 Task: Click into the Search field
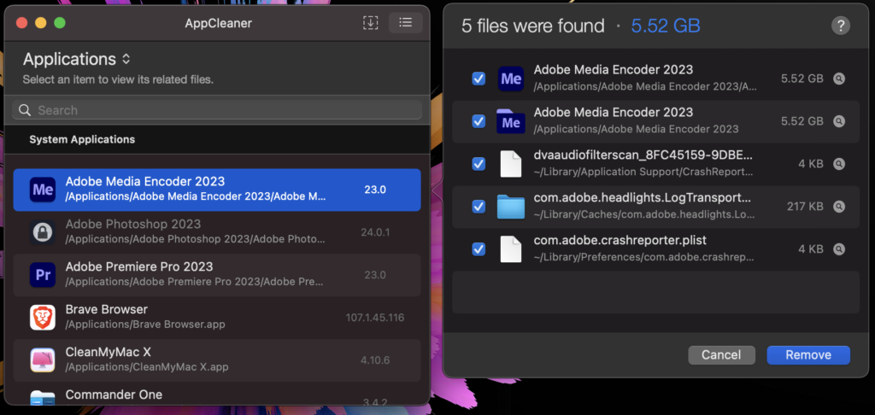[x=217, y=110]
